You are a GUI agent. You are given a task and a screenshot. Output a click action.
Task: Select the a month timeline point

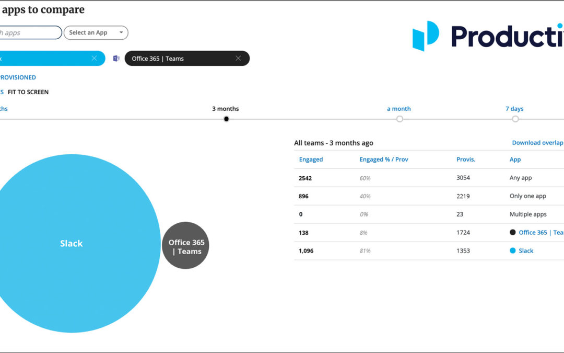[x=399, y=119]
